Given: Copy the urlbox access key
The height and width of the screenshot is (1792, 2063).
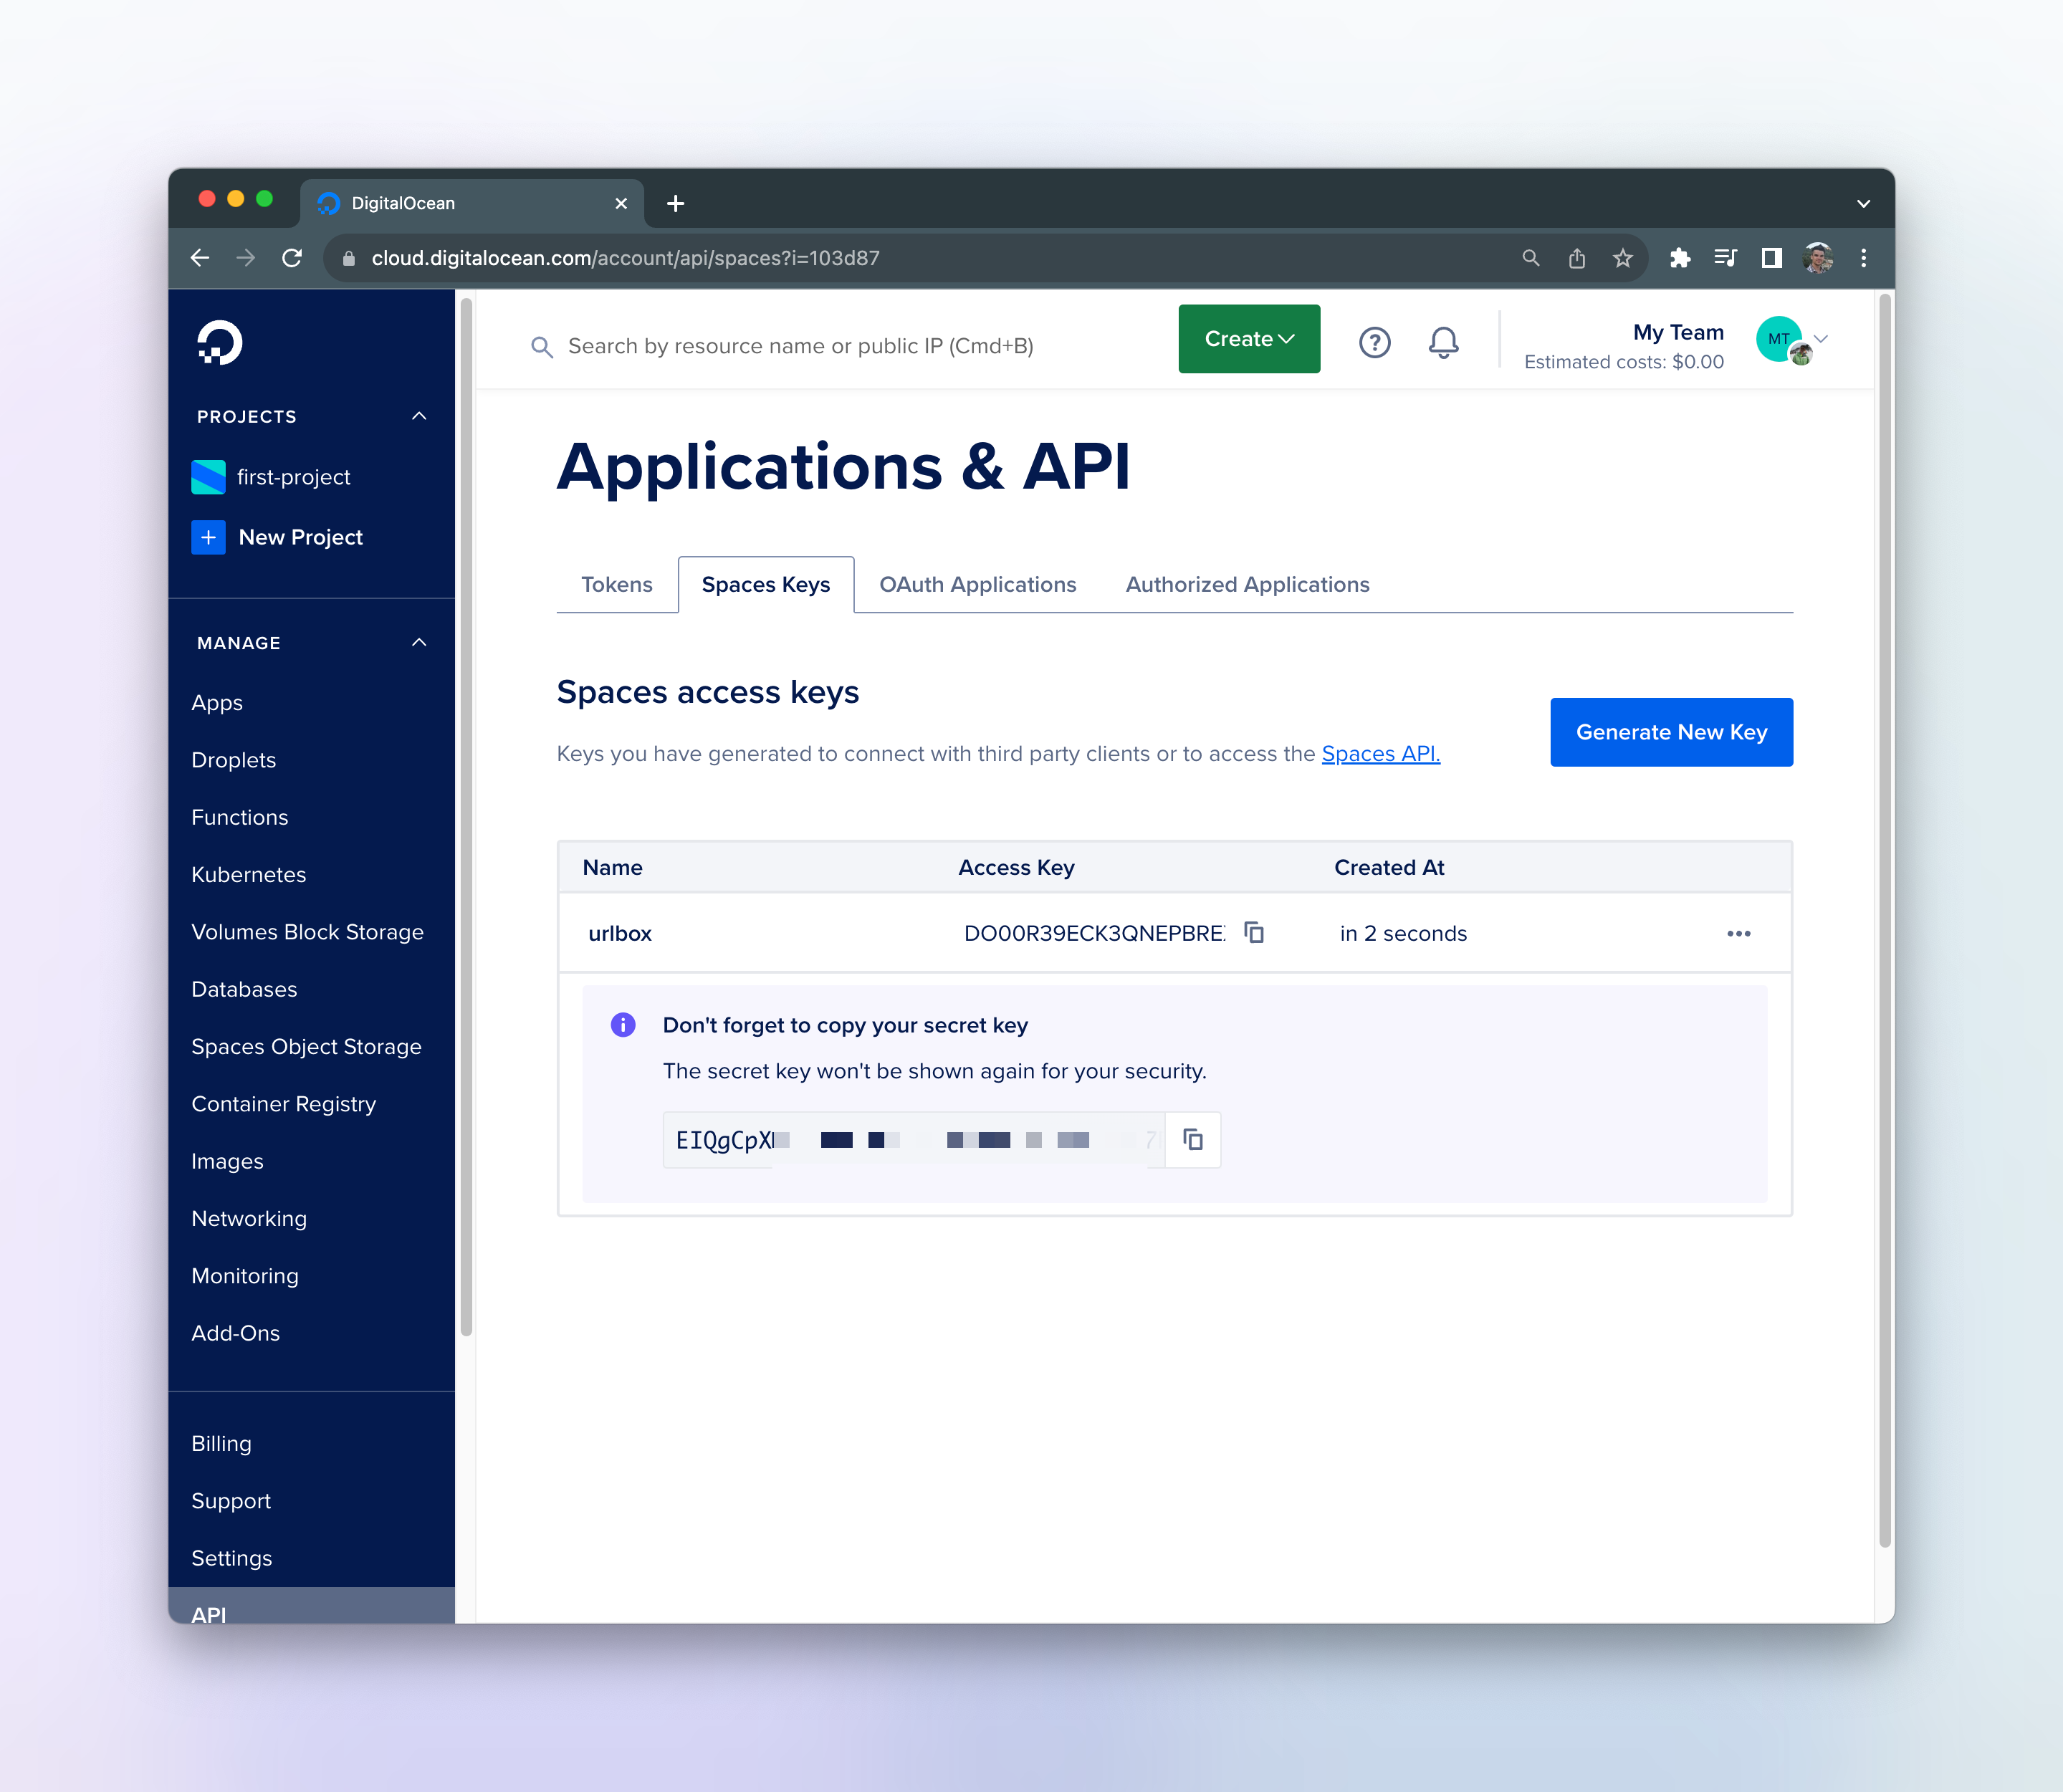Looking at the screenshot, I should (x=1254, y=932).
